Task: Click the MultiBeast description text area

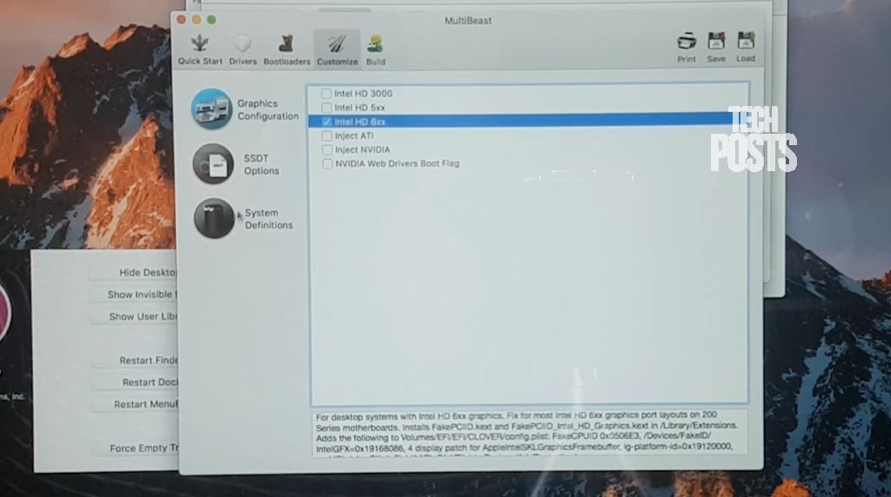Action: point(528,433)
